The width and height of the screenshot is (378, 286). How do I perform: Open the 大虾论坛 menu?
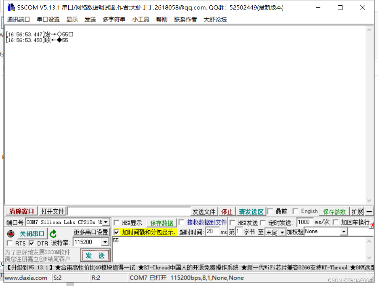[x=215, y=19]
